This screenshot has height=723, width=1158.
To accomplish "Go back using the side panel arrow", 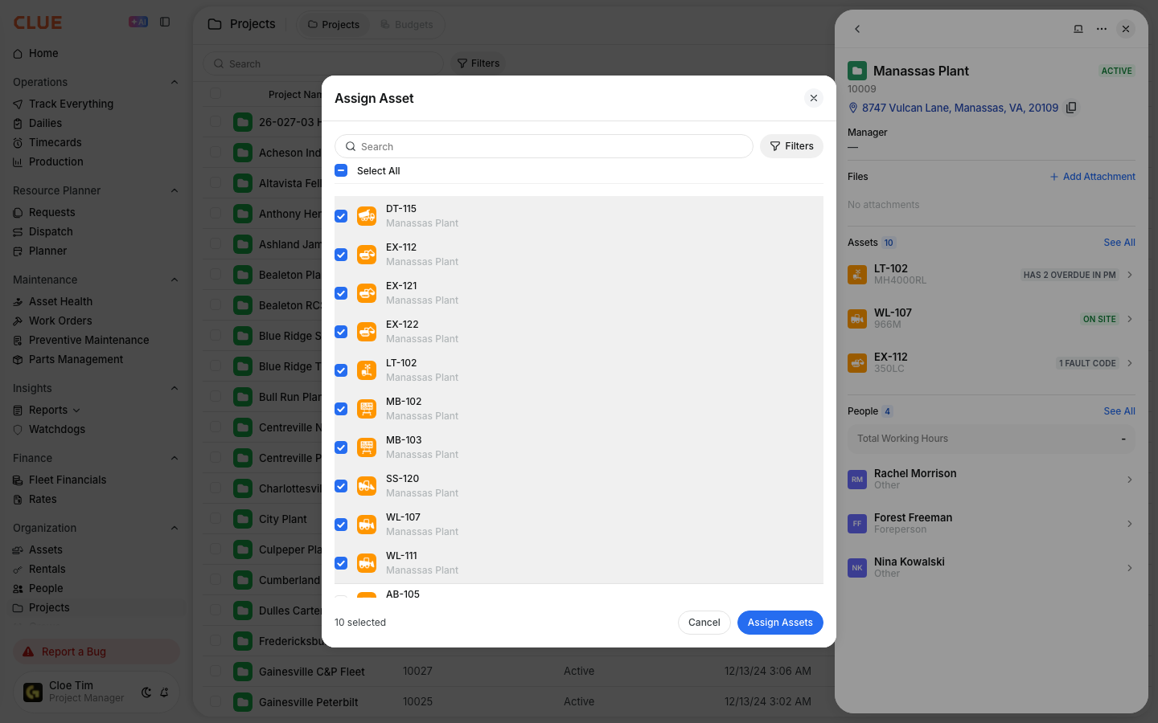I will 857,29.
